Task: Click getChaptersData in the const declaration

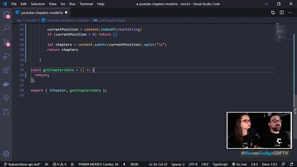Action: (x=58, y=70)
